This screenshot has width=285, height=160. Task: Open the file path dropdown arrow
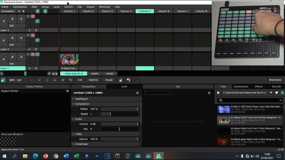coord(271,93)
